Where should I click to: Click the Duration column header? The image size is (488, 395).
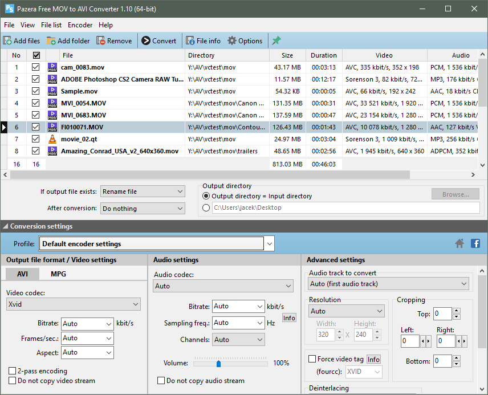point(324,55)
